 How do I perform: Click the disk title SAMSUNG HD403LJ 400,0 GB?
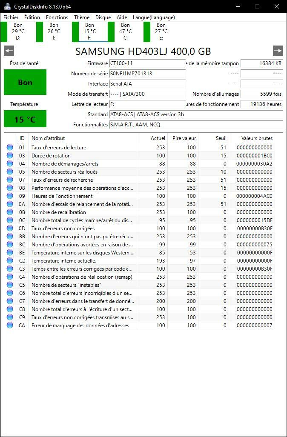point(143,51)
